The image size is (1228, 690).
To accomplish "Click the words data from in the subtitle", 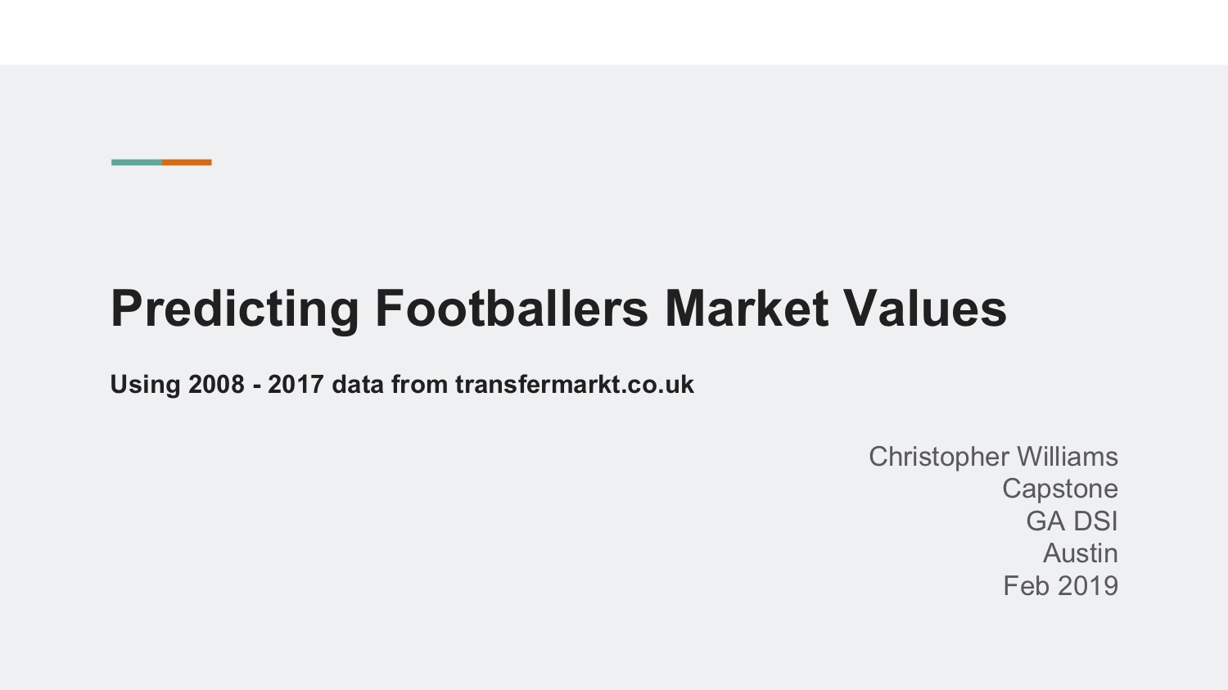I will tap(390, 384).
